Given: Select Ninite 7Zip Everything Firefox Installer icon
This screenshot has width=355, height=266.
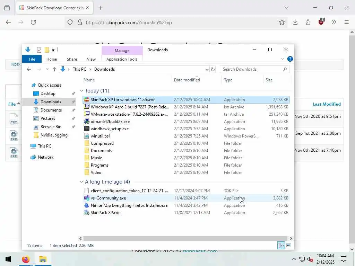Looking at the screenshot, I should click(86, 205).
